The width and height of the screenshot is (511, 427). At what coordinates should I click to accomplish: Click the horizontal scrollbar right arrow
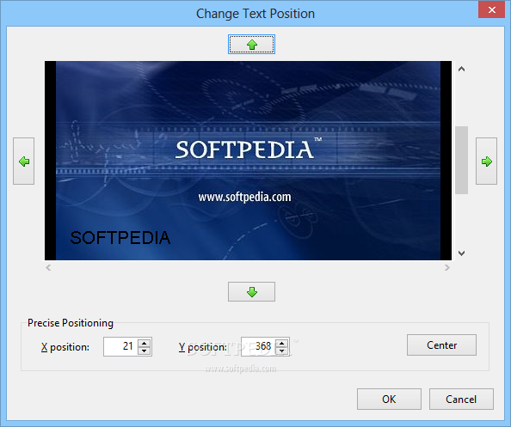coord(447,267)
